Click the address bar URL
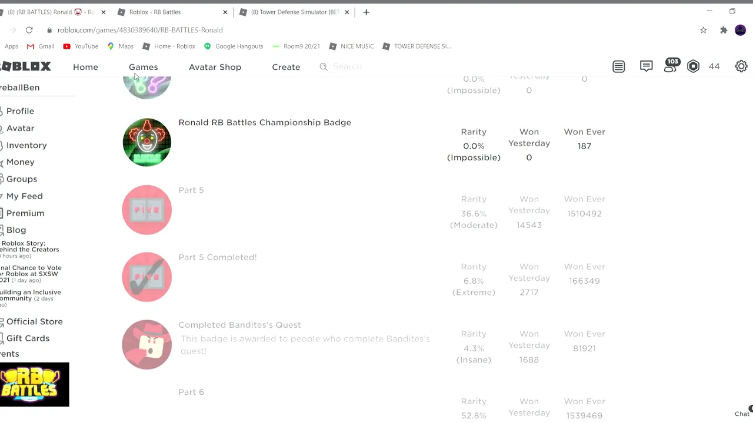The height and width of the screenshot is (423, 753). point(140,30)
